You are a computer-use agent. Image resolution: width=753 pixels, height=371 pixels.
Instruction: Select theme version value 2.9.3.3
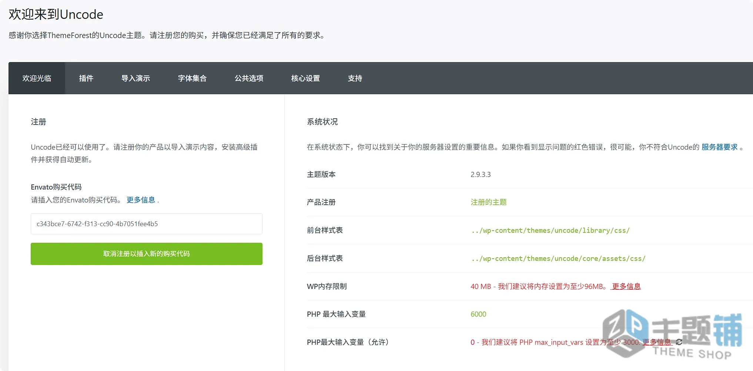coord(481,174)
